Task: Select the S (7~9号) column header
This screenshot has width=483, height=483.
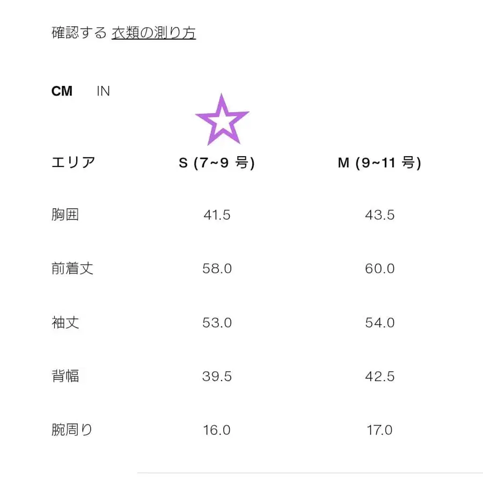Action: [217, 163]
